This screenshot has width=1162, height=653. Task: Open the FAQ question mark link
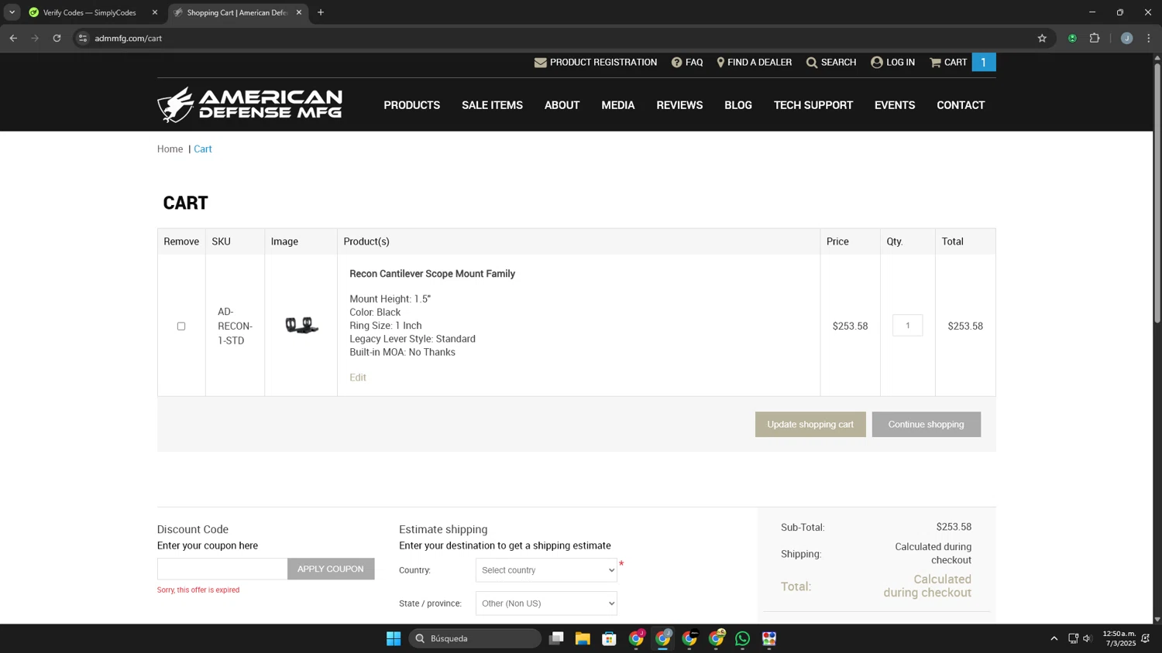point(687,63)
